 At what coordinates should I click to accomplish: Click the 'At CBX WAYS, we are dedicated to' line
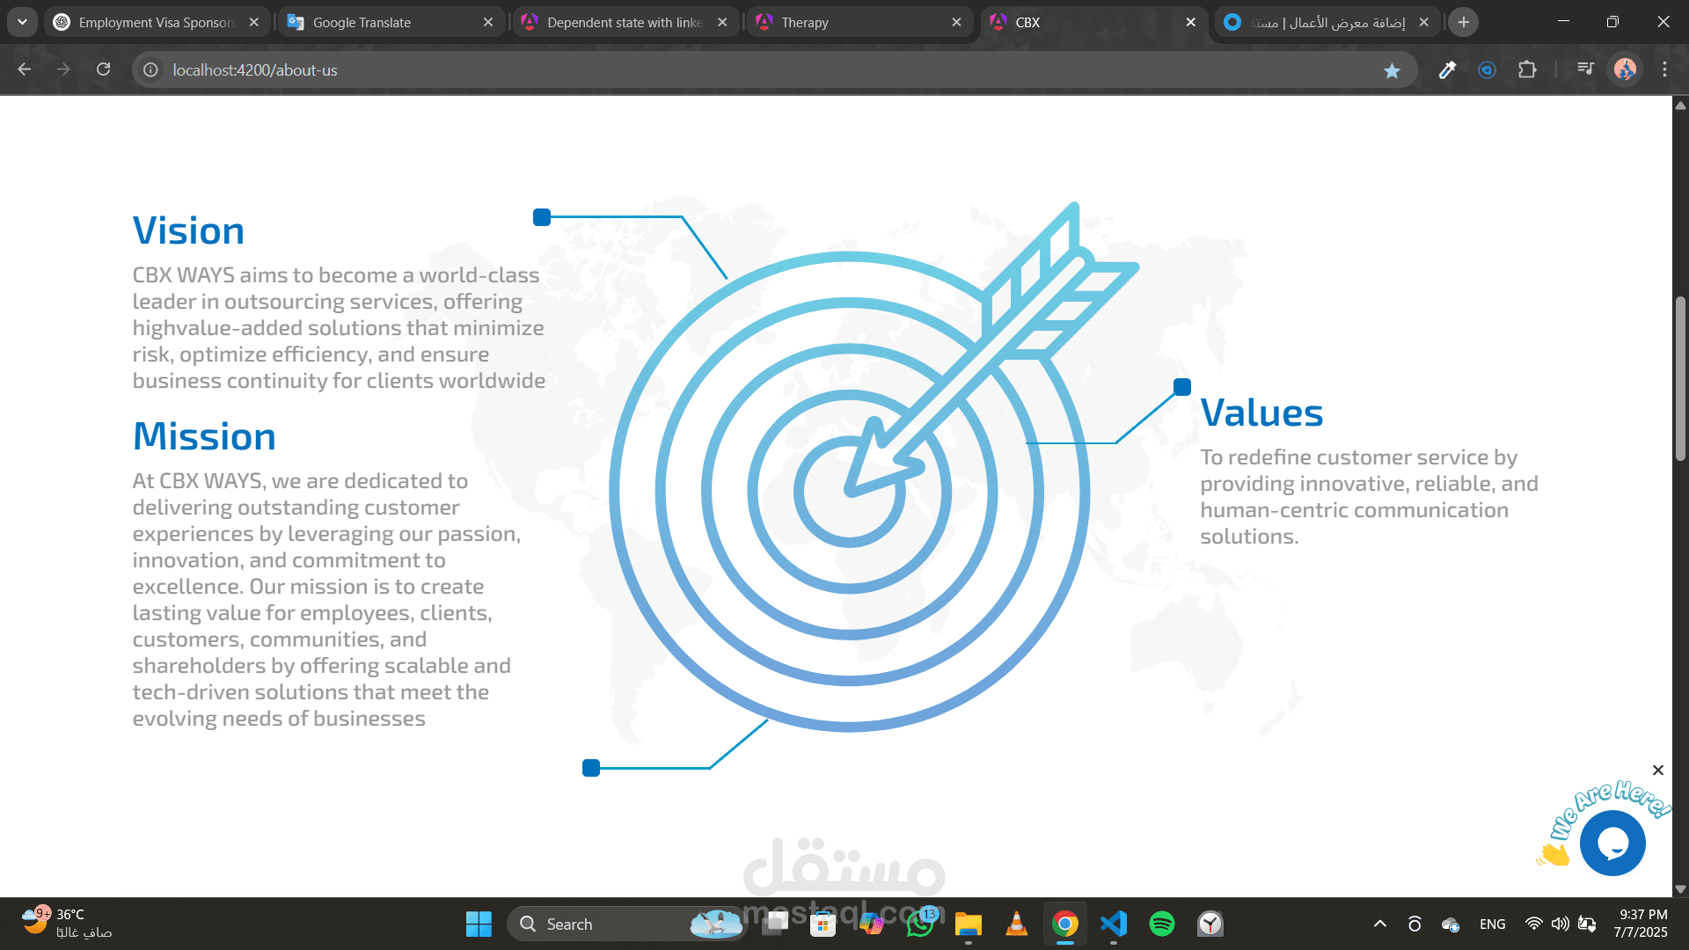pyautogui.click(x=300, y=481)
